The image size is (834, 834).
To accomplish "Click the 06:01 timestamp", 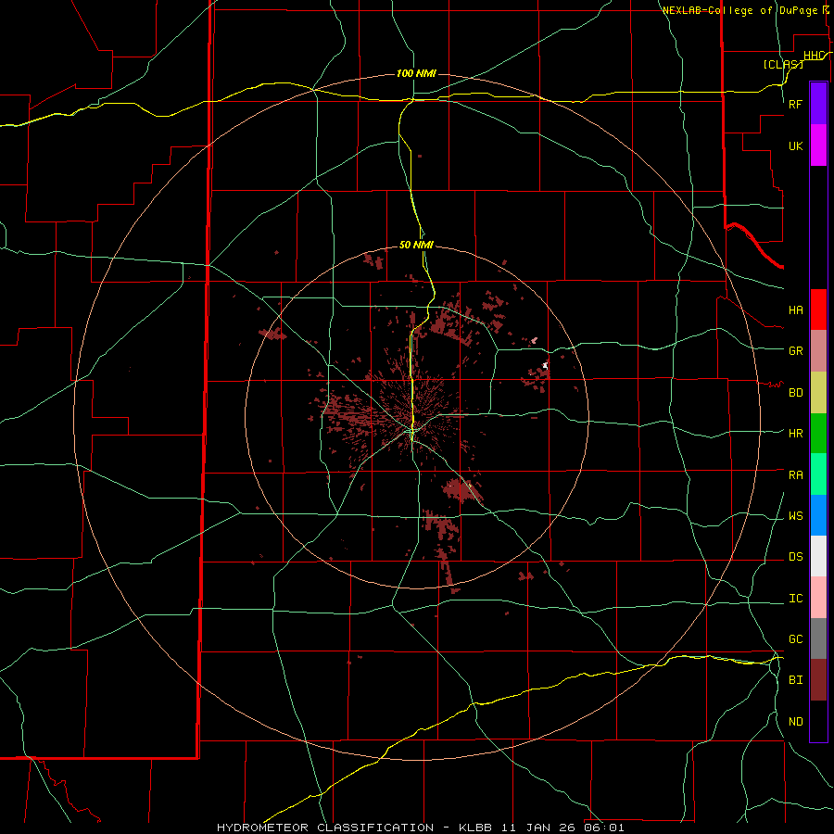I will pyautogui.click(x=603, y=828).
